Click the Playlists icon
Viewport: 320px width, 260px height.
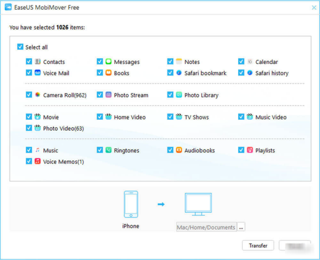[x=250, y=150]
